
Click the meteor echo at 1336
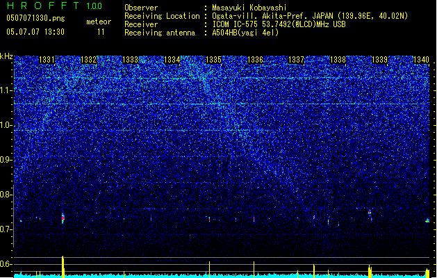(x=254, y=219)
